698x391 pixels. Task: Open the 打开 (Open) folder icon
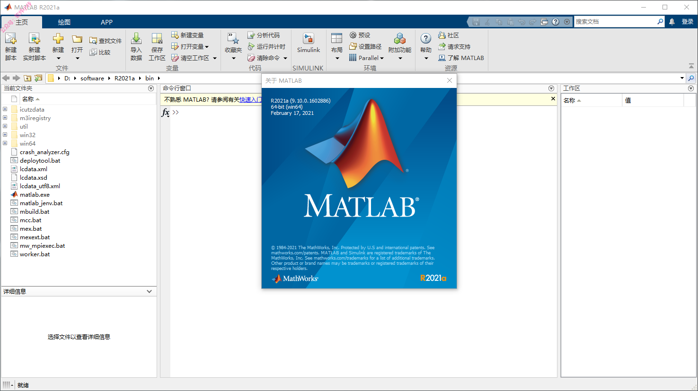point(77,39)
